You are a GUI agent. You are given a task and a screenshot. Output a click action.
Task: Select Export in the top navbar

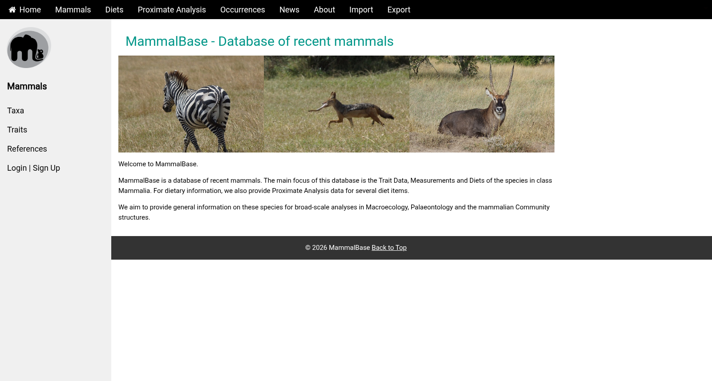pyautogui.click(x=399, y=9)
